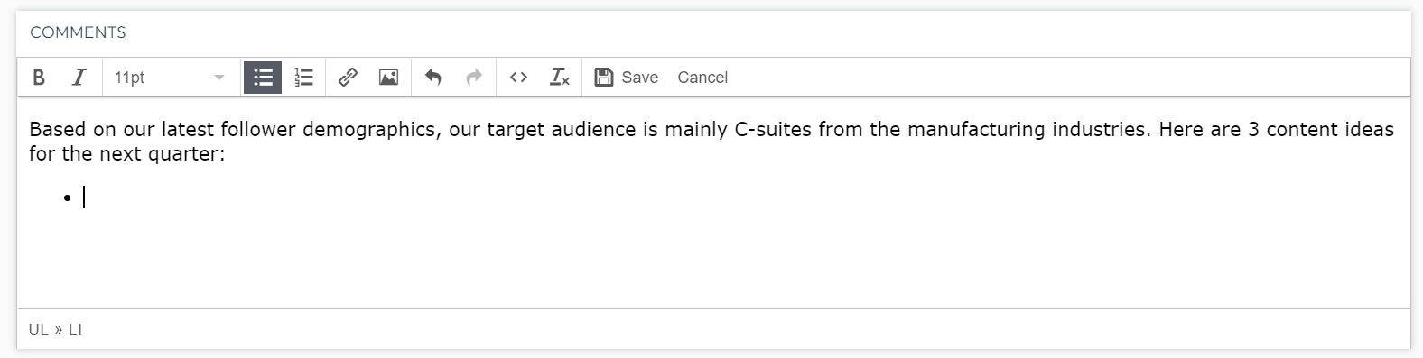Expand font size list via arrow

click(x=219, y=78)
